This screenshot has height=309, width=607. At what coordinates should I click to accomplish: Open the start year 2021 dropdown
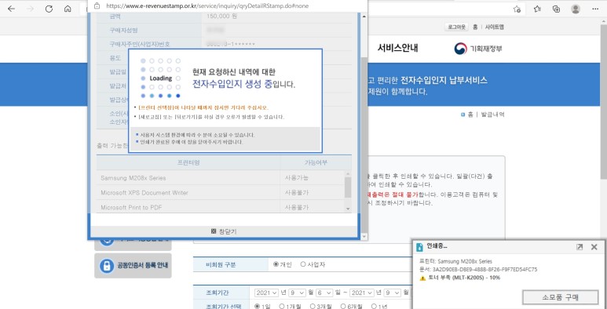tap(266, 293)
